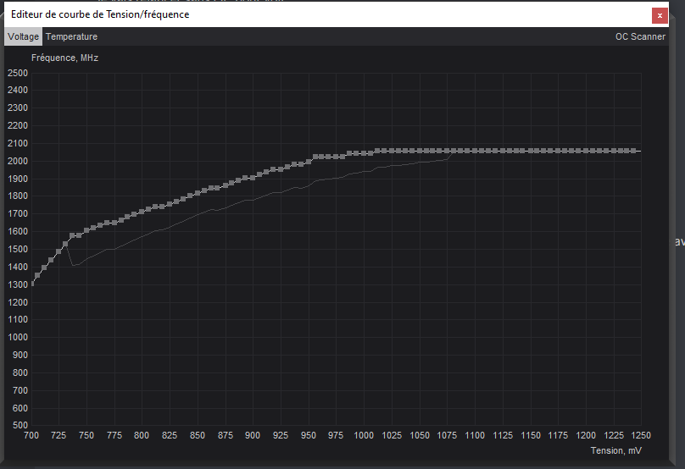Select the curve point at 1100 mV
This screenshot has width=685, height=469.
click(475, 151)
